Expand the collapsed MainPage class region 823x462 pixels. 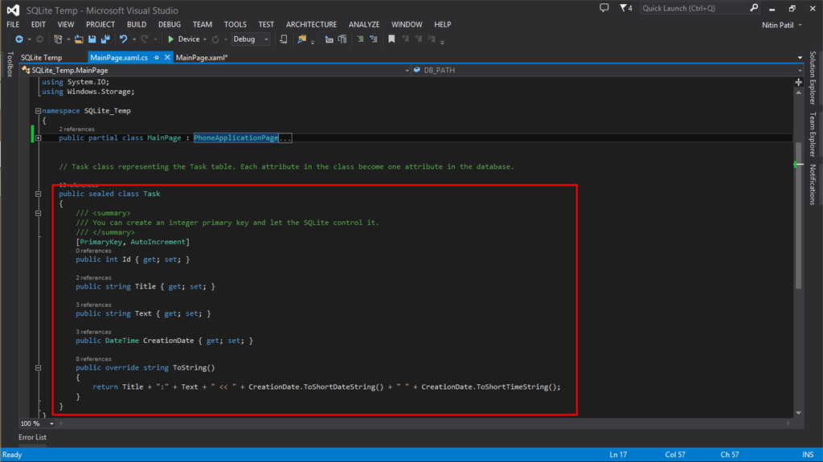tap(38, 138)
